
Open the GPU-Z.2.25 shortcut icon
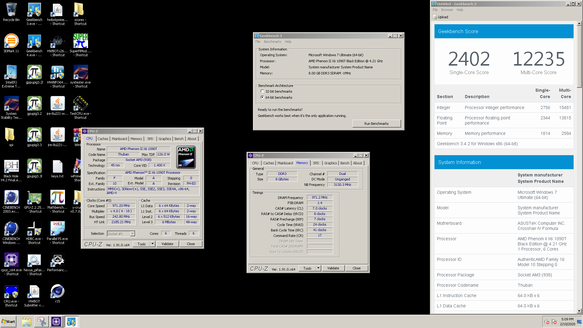click(34, 202)
